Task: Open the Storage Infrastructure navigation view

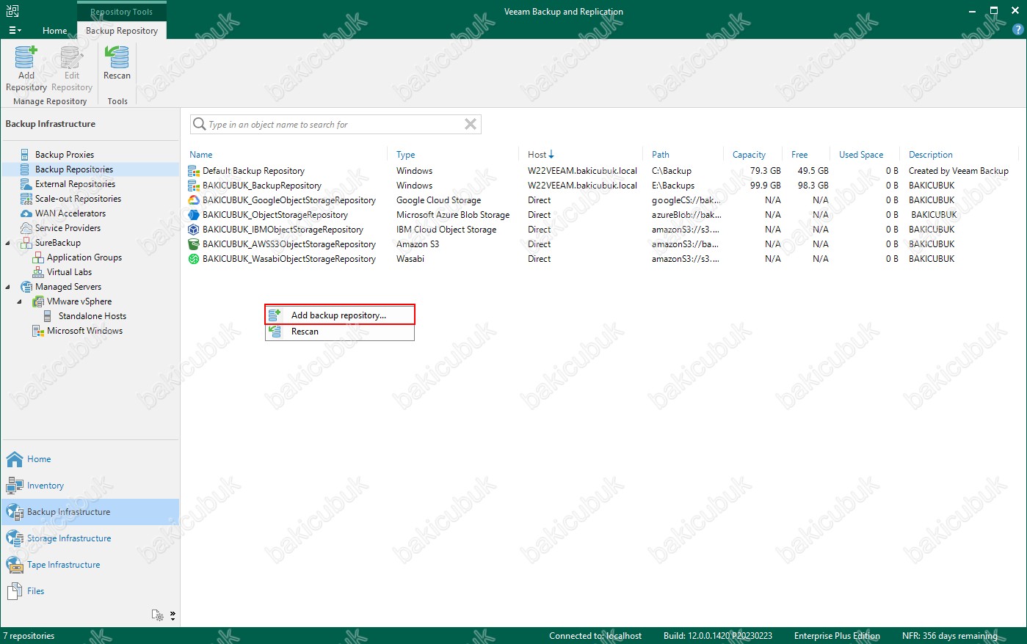Action: [x=90, y=538]
